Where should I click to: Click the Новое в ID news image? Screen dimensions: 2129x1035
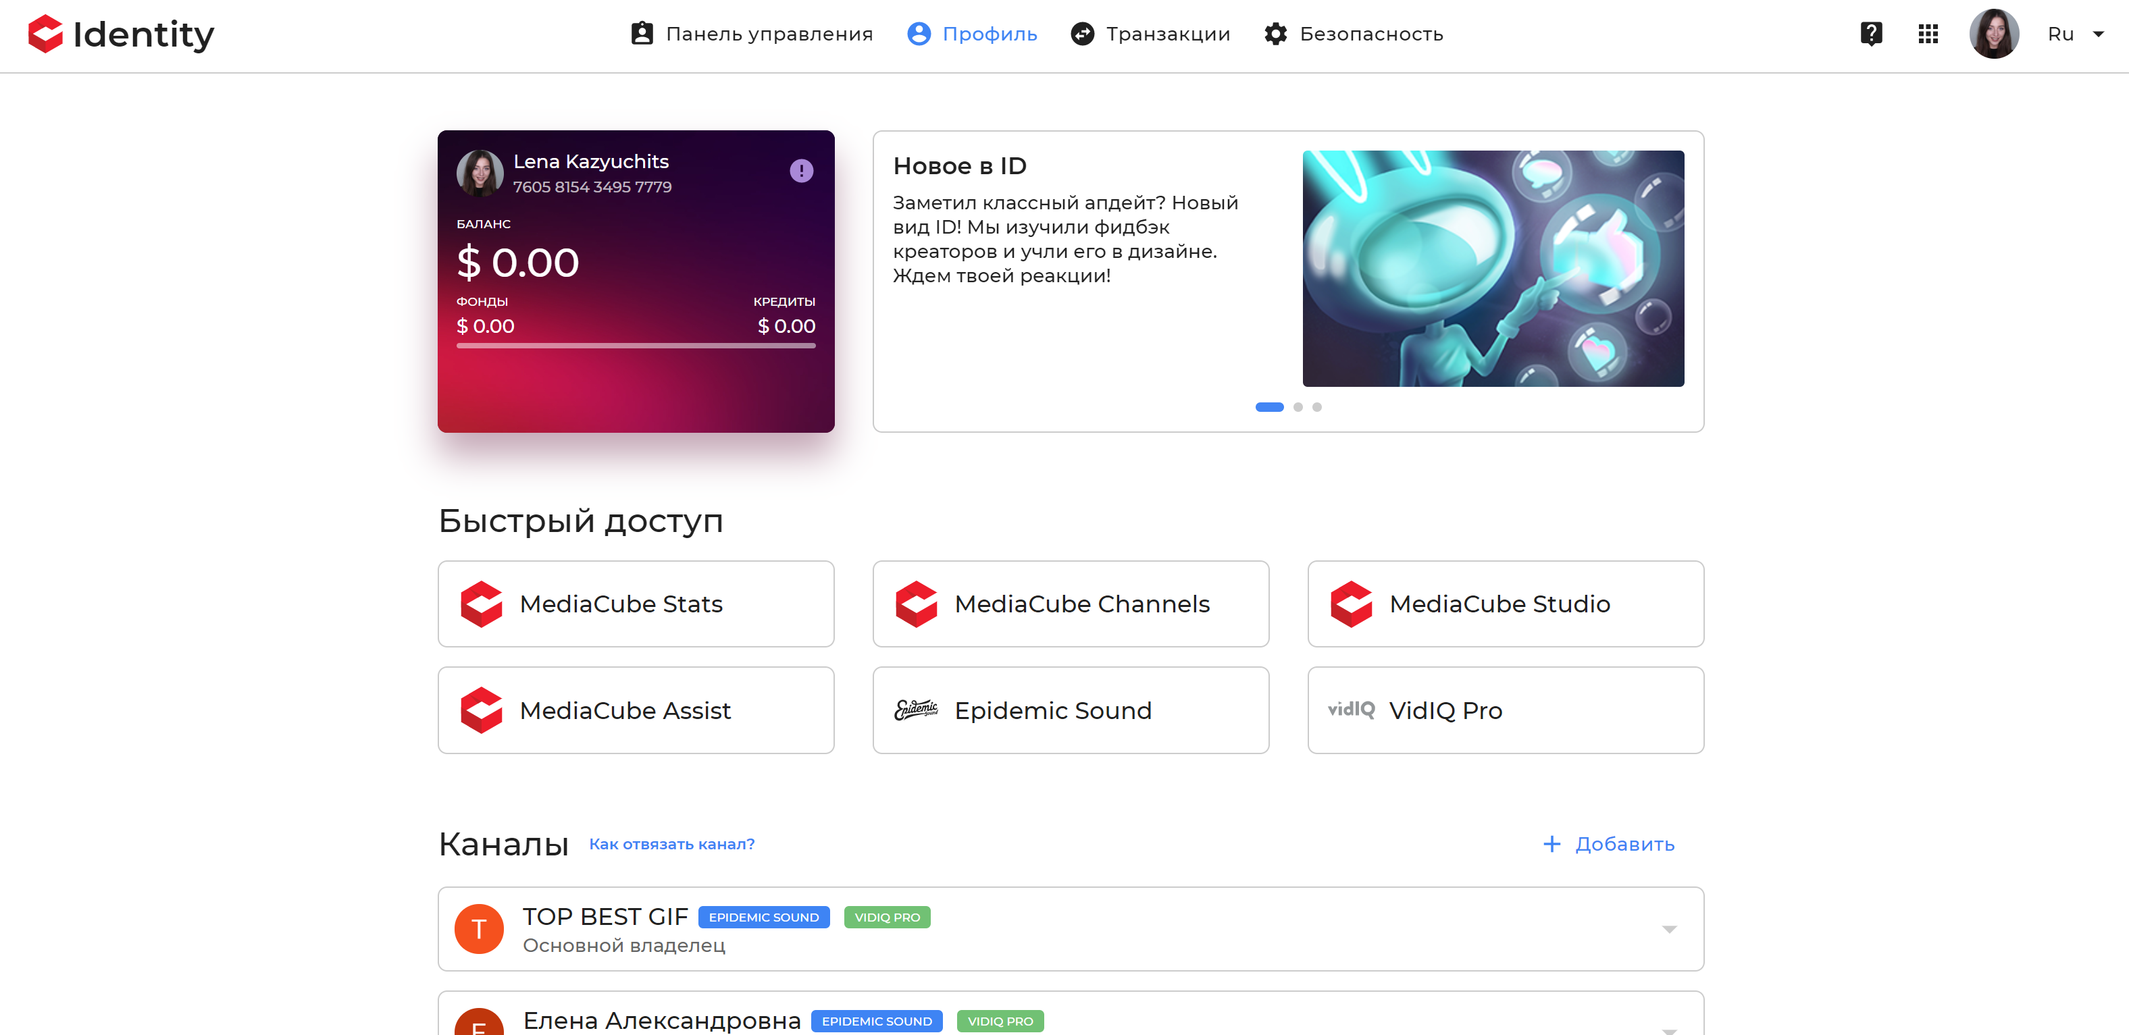click(x=1493, y=269)
